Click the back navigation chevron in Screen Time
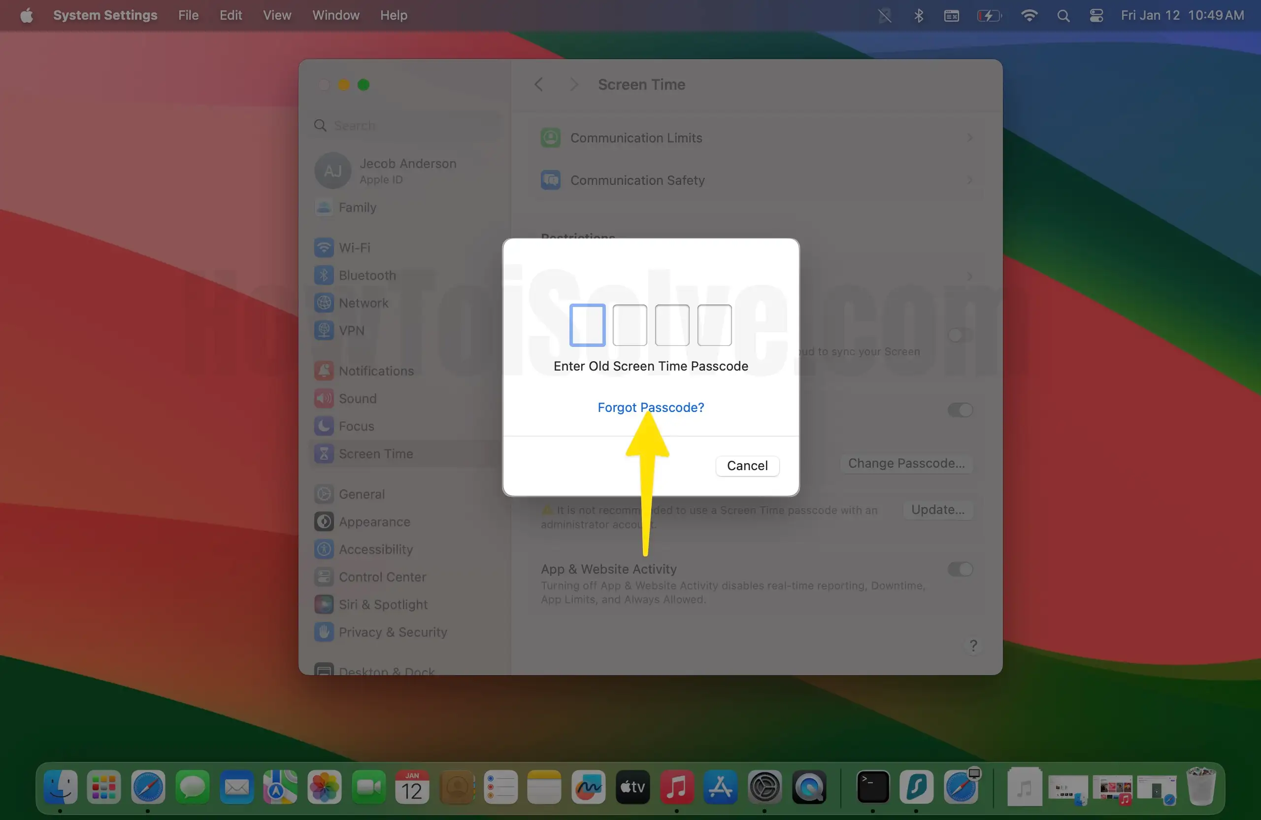Image resolution: width=1261 pixels, height=820 pixels. point(539,84)
